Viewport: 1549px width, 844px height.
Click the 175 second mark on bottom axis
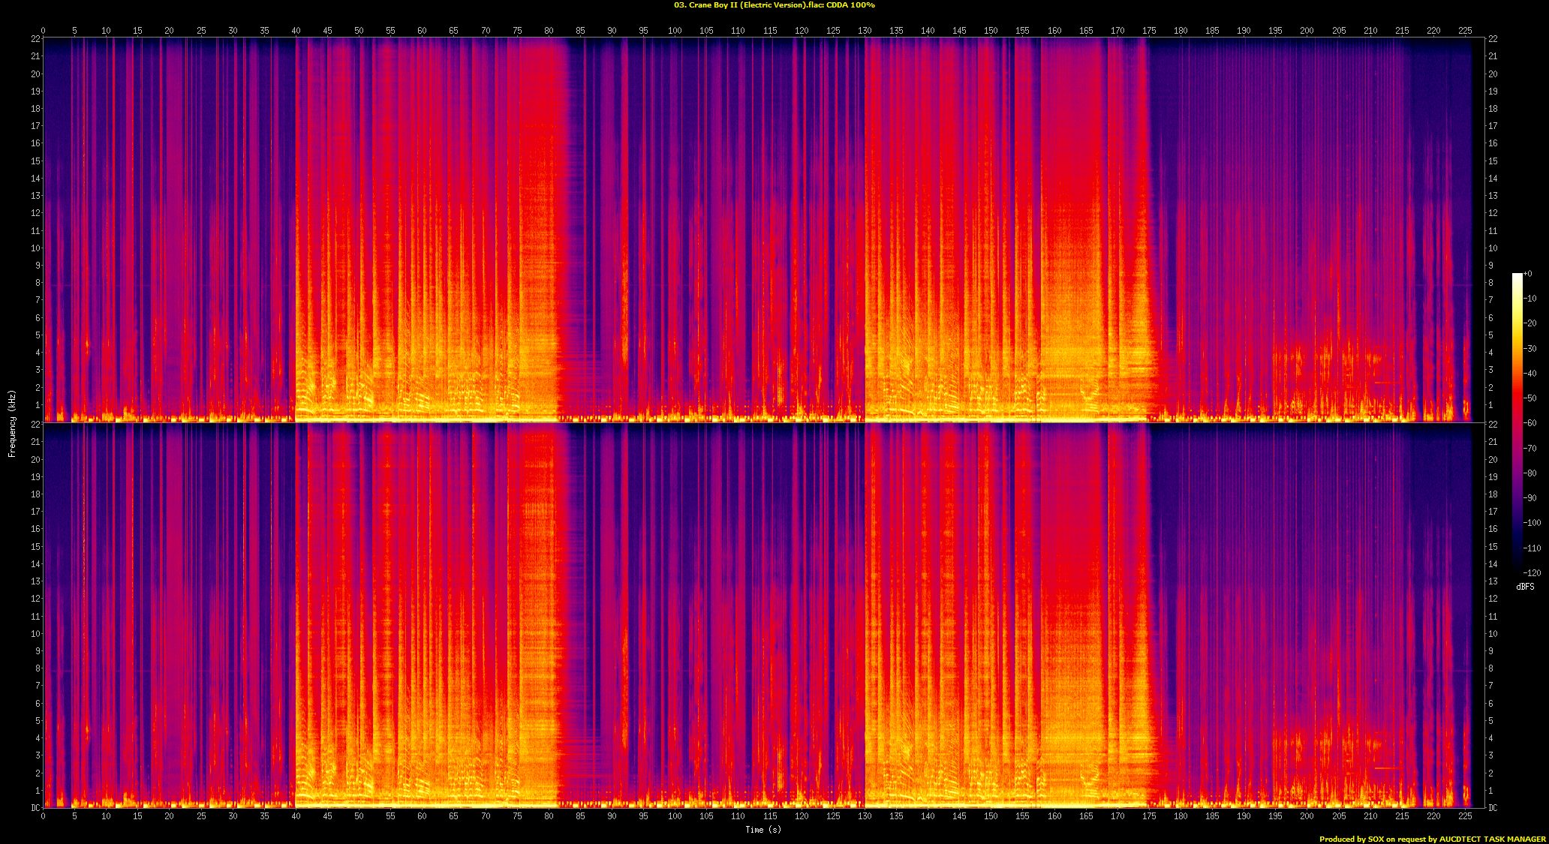point(1149,816)
